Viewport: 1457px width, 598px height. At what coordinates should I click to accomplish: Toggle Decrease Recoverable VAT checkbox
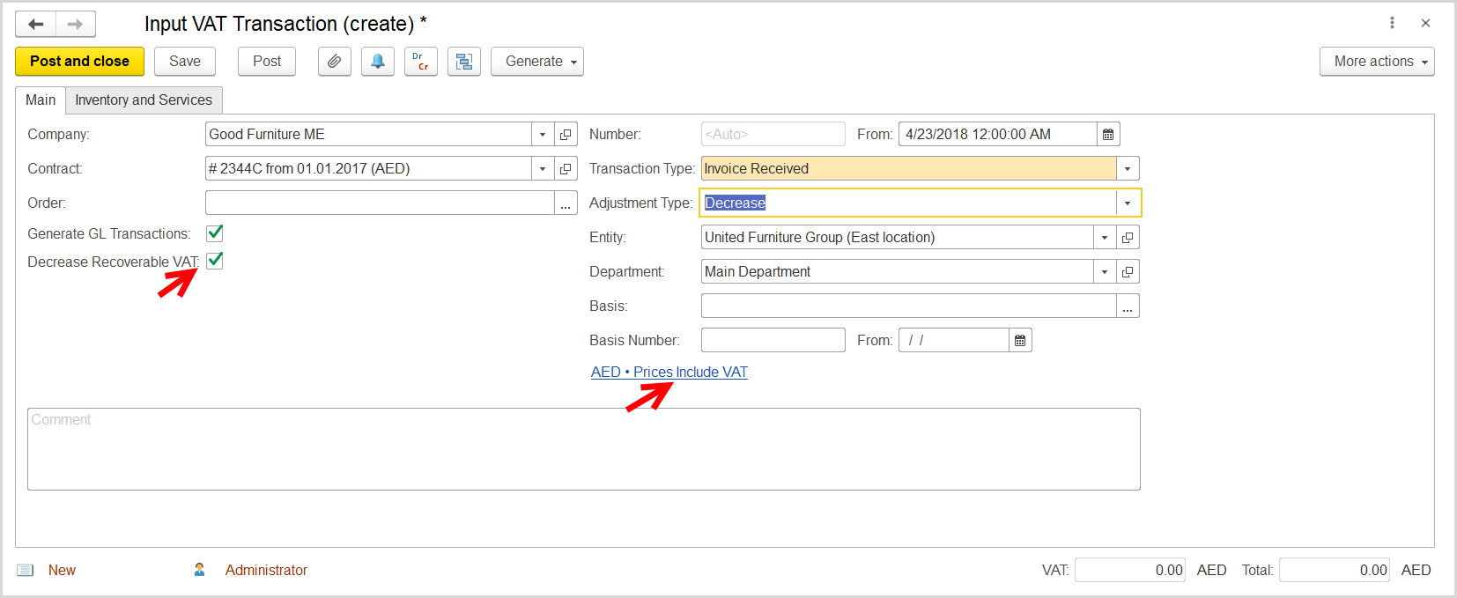[214, 261]
